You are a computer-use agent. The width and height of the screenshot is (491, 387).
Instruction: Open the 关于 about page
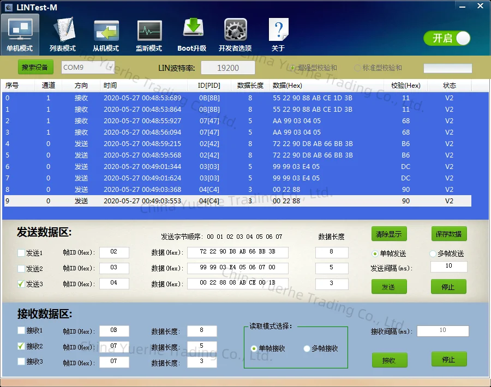(x=278, y=34)
